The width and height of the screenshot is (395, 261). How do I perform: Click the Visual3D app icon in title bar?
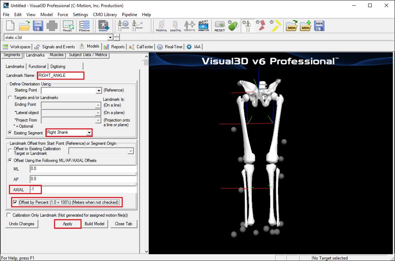coord(6,5)
